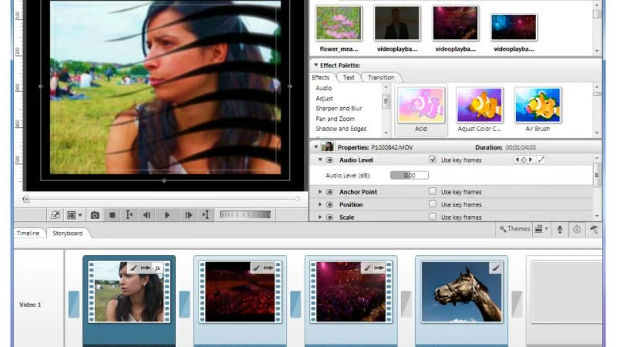
Task: Uncheck Use key frames for Audio Level
Action: point(433,159)
